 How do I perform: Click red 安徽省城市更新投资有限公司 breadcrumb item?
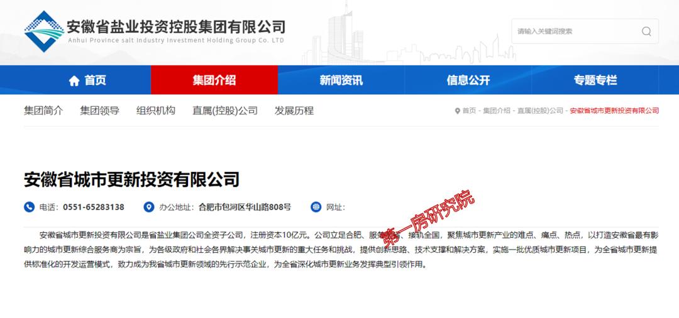click(614, 110)
